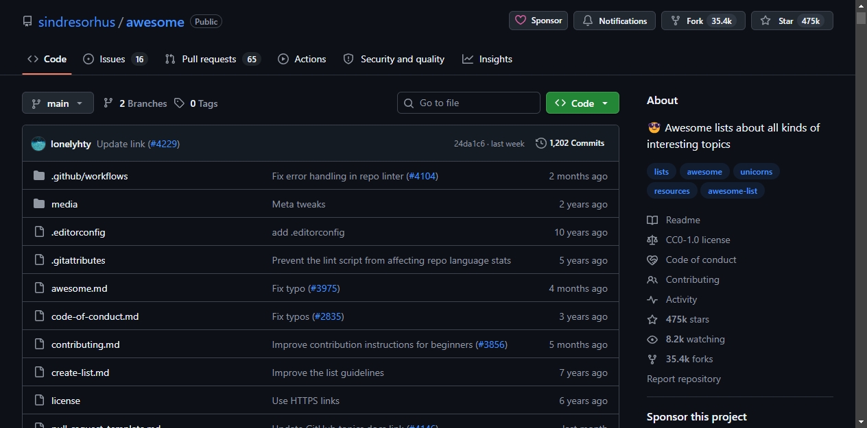This screenshot has height=428, width=867.
Task: Go to the Actions tab
Action: (x=302, y=59)
